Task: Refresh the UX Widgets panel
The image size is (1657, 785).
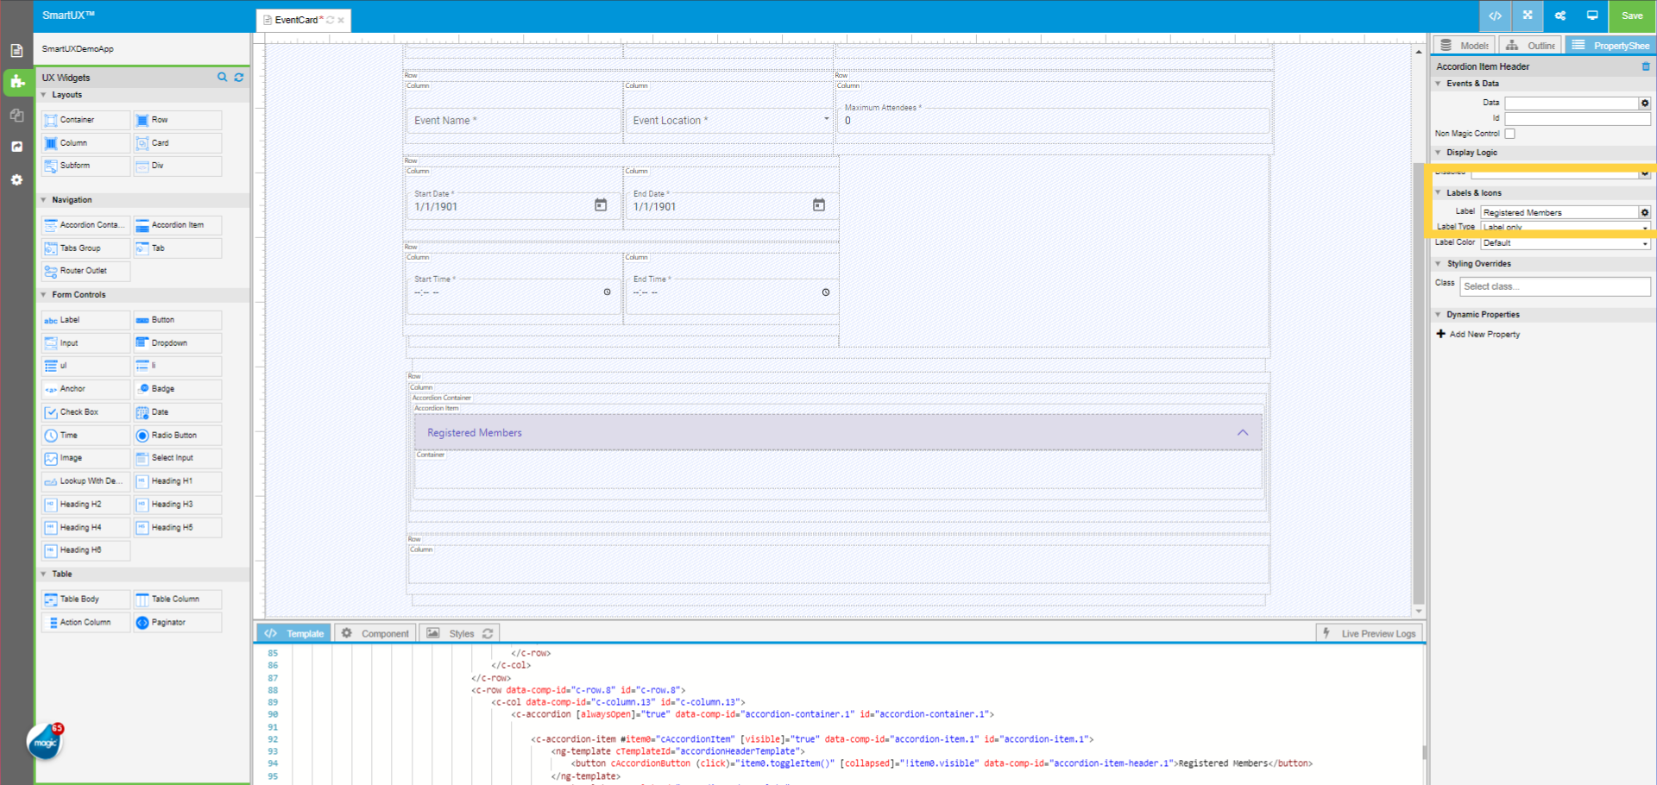Action: tap(239, 78)
